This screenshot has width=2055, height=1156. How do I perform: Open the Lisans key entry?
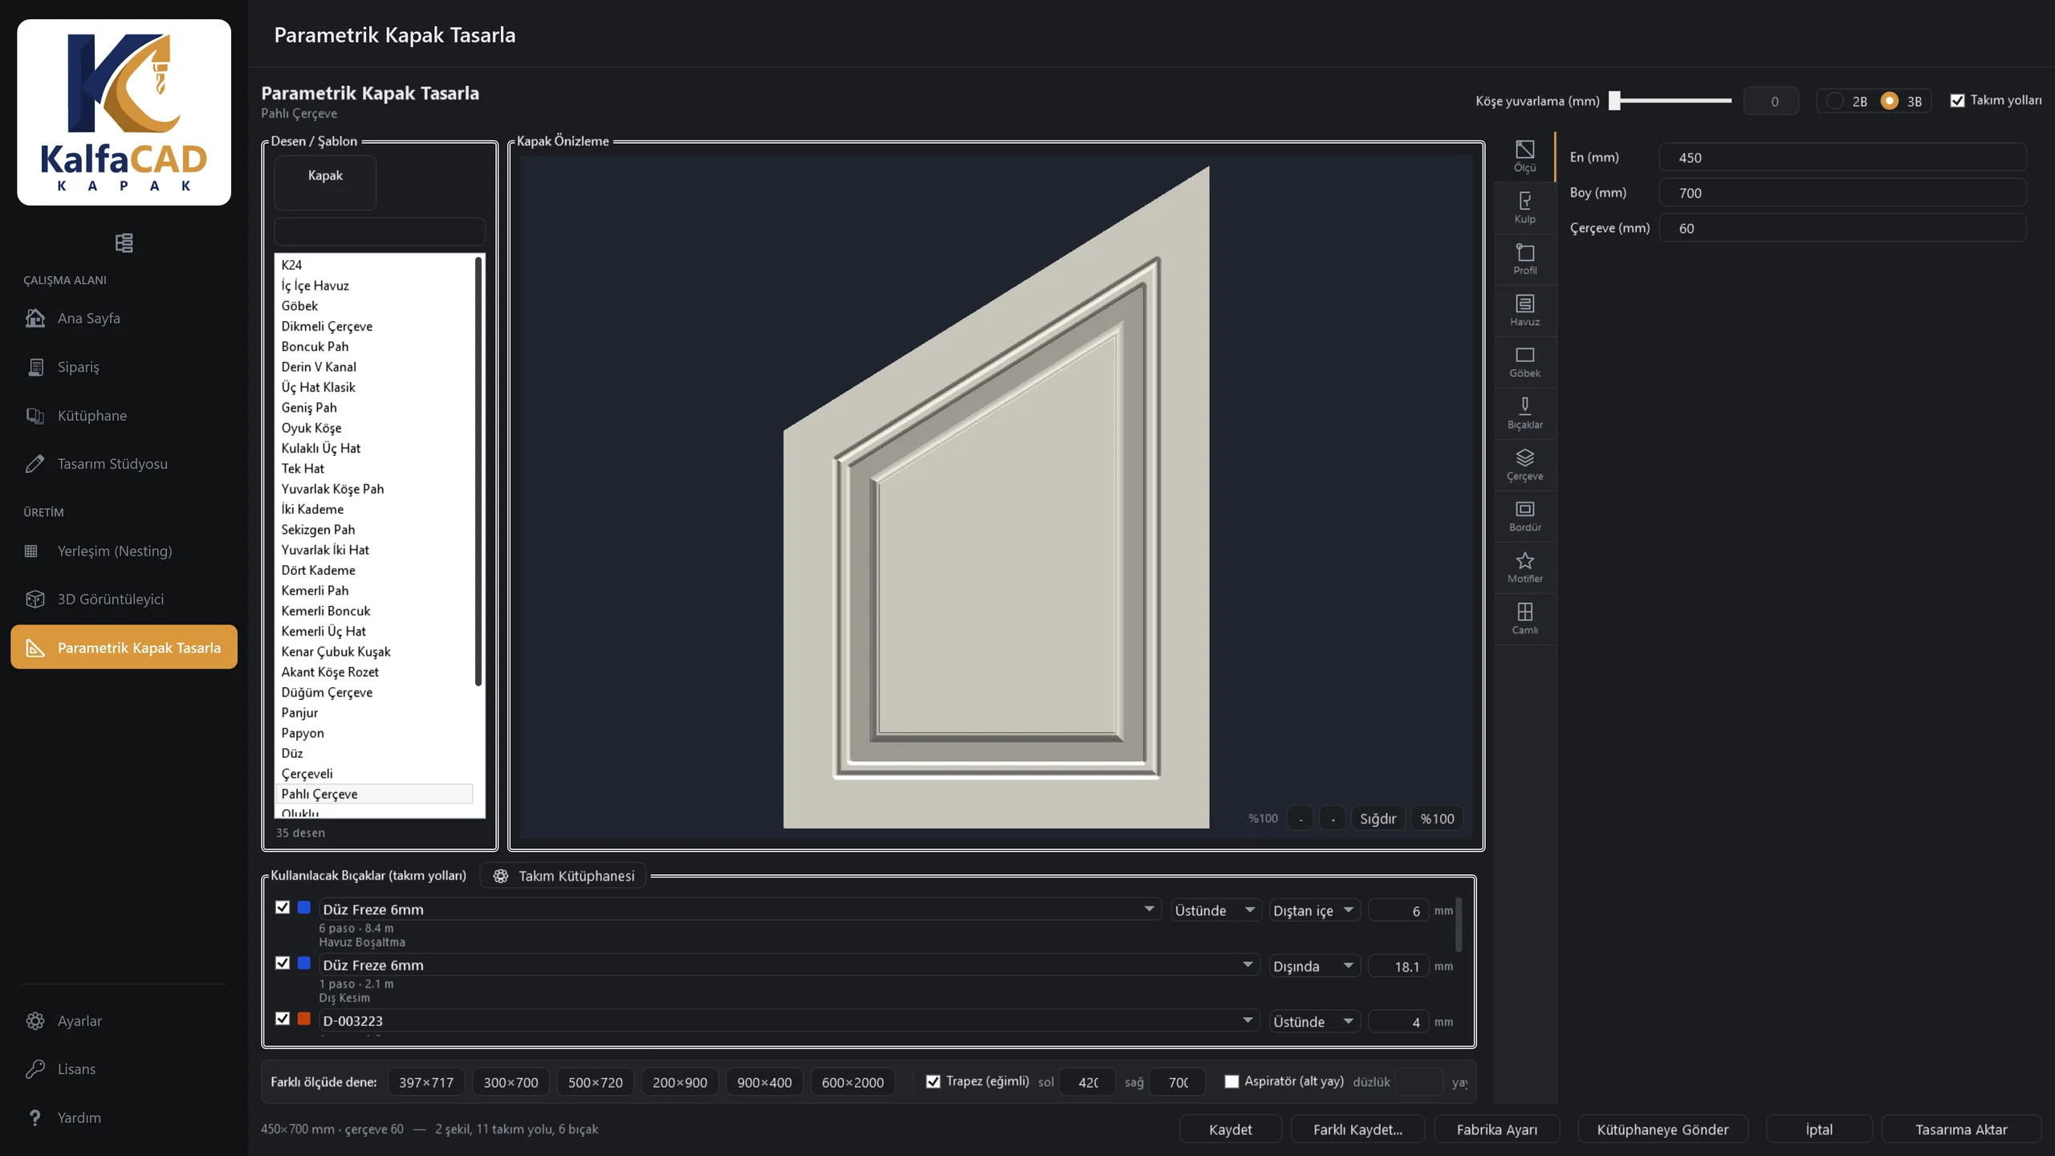[x=124, y=1068]
